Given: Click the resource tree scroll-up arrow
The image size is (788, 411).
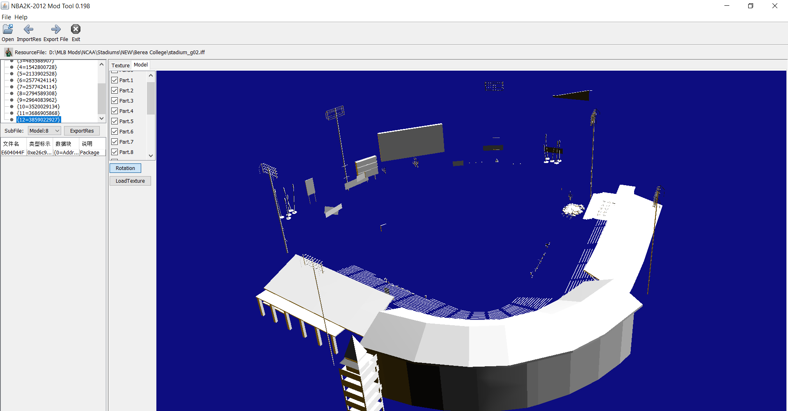Looking at the screenshot, I should (101, 64).
